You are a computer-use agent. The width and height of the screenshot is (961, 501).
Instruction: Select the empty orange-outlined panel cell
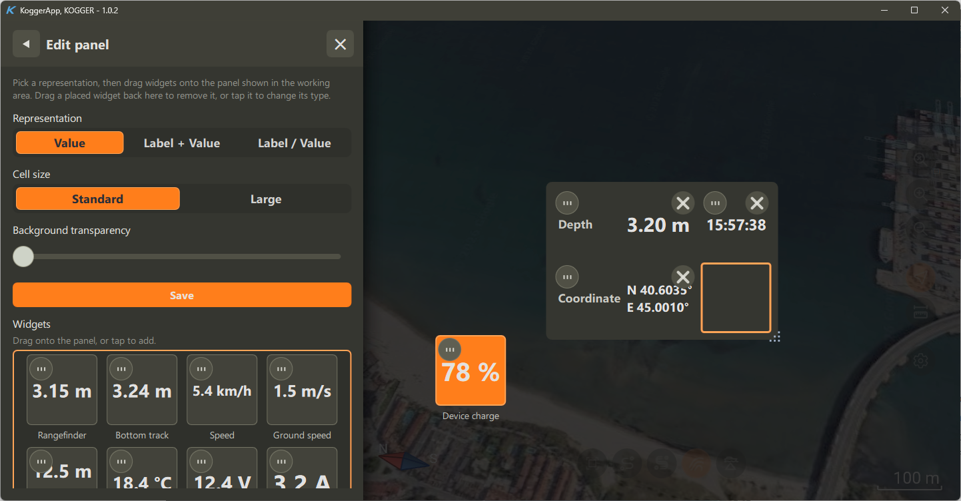pyautogui.click(x=736, y=297)
